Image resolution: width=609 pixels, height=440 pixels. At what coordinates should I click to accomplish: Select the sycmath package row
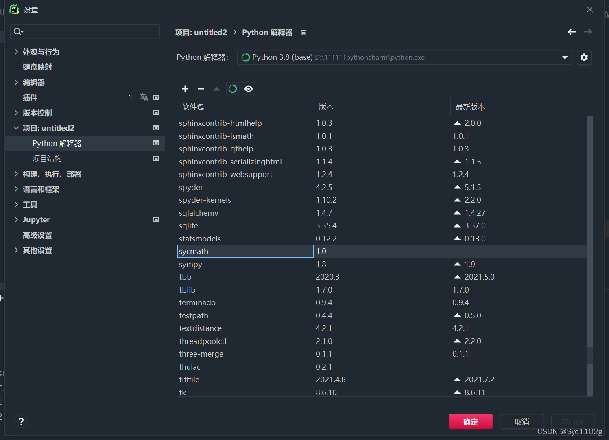click(382, 251)
